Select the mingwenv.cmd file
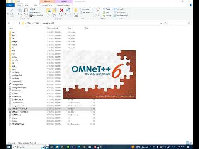Viewport: 199px width, 149px height. [18, 106]
